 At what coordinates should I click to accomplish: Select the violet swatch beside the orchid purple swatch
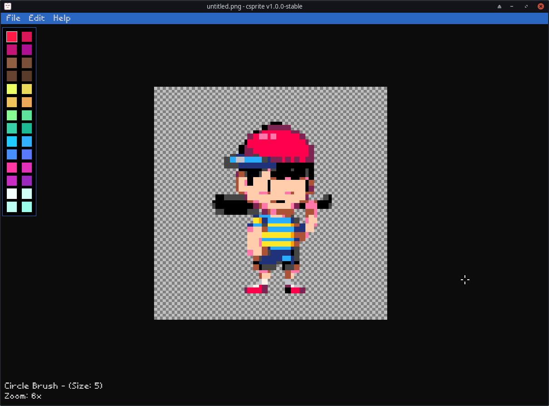pos(27,181)
